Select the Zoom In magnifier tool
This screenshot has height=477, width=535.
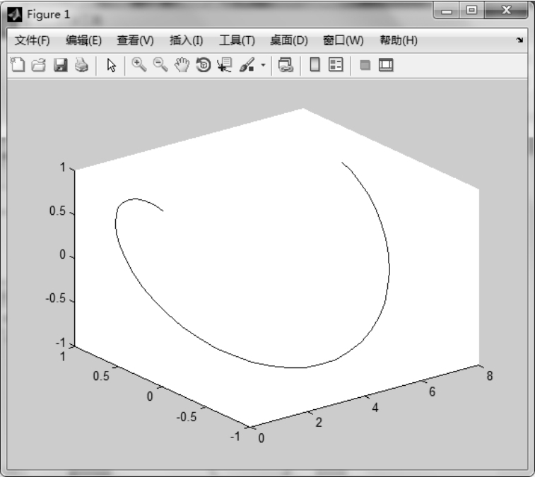139,66
